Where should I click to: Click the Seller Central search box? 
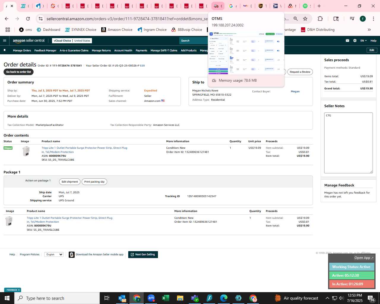[194, 41]
